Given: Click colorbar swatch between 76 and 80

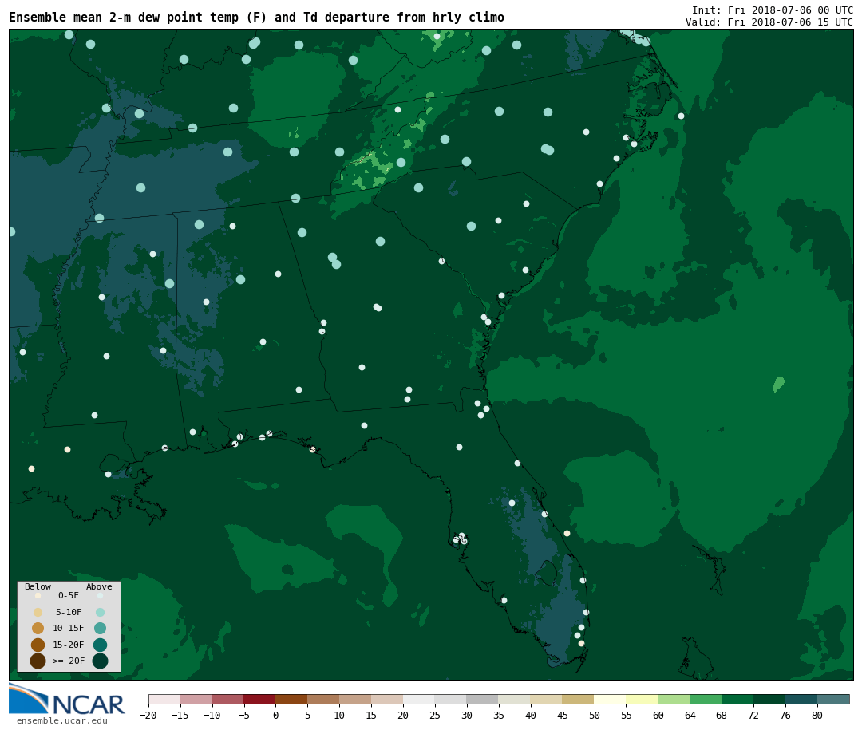Looking at the screenshot, I should coord(801,700).
